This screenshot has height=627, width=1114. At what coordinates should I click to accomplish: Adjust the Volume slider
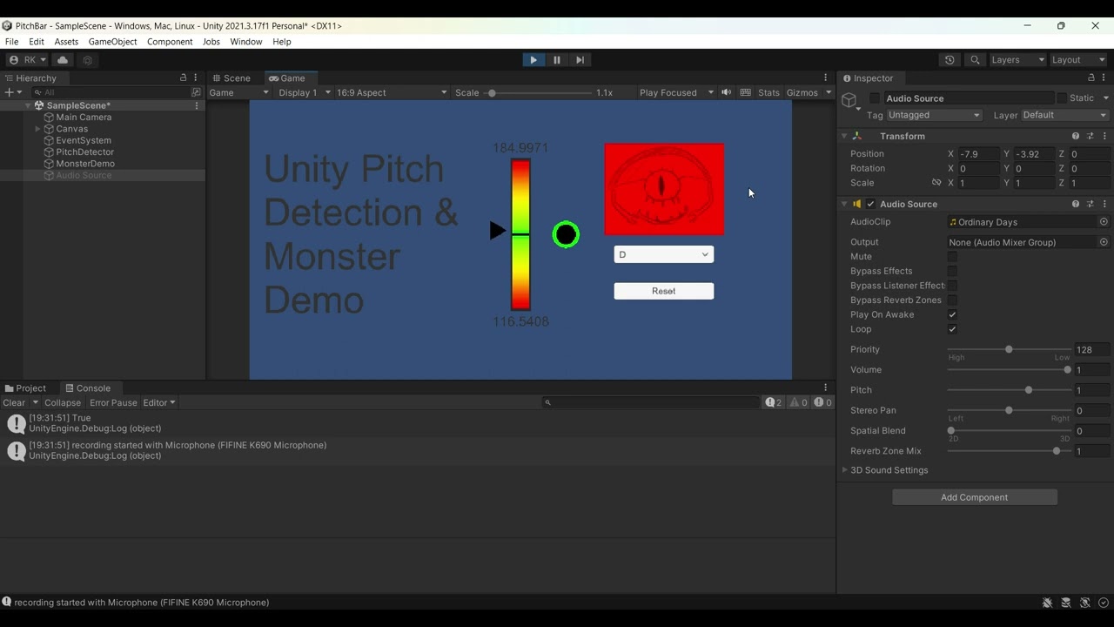click(1010, 370)
